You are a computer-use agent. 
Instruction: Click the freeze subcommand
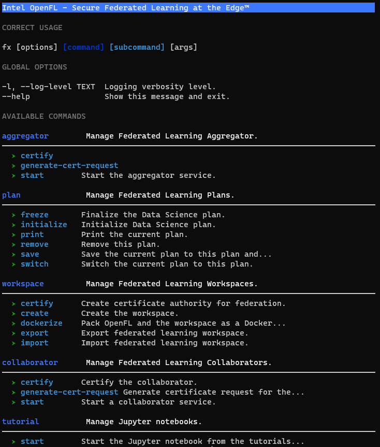[35, 215]
